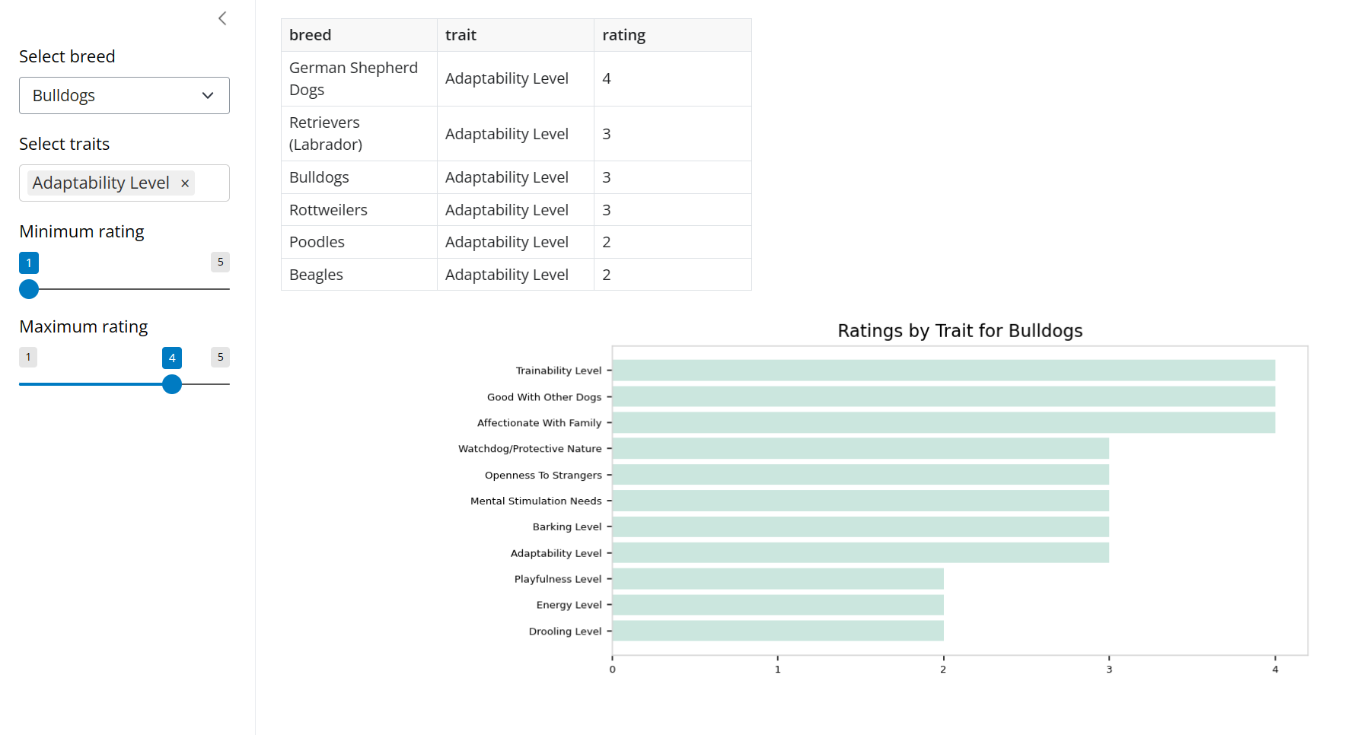This screenshot has height=735, width=1345.
Task: Click the trait column header
Action: pyautogui.click(x=461, y=35)
